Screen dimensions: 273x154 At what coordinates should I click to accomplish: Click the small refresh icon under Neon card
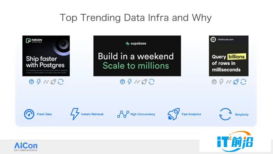pyautogui.click(x=60, y=82)
